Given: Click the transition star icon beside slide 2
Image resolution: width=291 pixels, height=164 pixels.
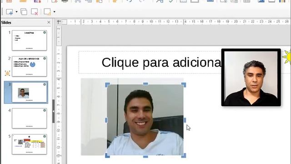Looking at the screenshot, I should (7, 73).
